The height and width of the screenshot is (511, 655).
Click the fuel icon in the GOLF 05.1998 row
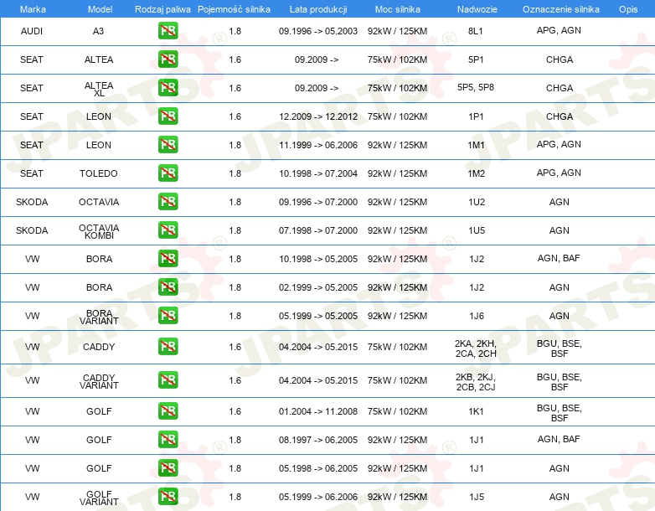(x=168, y=467)
